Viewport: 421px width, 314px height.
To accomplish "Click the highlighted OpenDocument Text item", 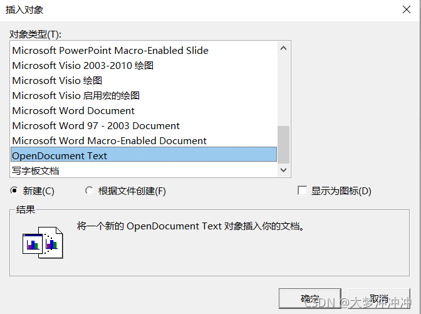I will [x=143, y=154].
